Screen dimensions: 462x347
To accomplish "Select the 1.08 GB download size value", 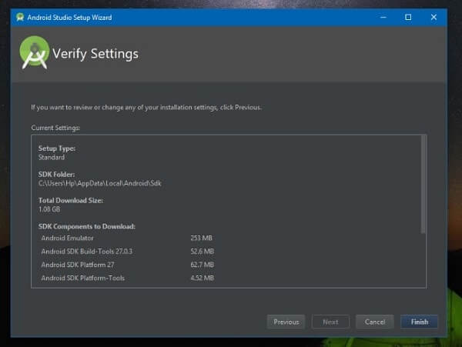I will click(49, 209).
